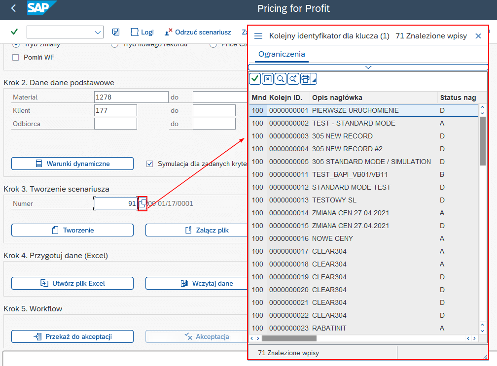Expand the restrictions panel chevron
Image resolution: width=497 pixels, height=366 pixels.
[x=368, y=67]
